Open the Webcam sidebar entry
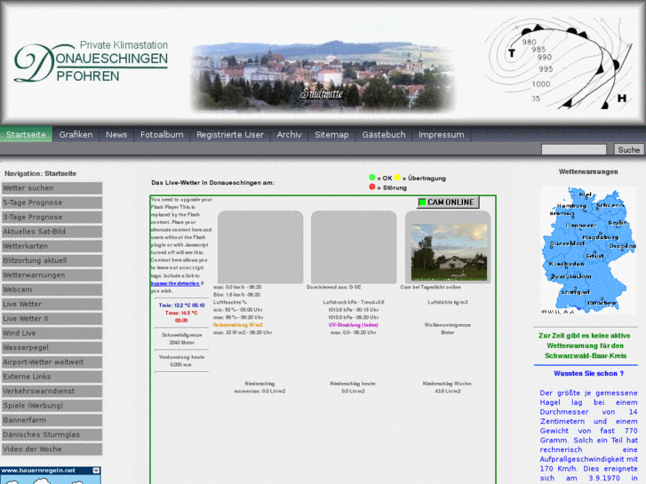Image resolution: width=646 pixels, height=484 pixels. [x=52, y=290]
